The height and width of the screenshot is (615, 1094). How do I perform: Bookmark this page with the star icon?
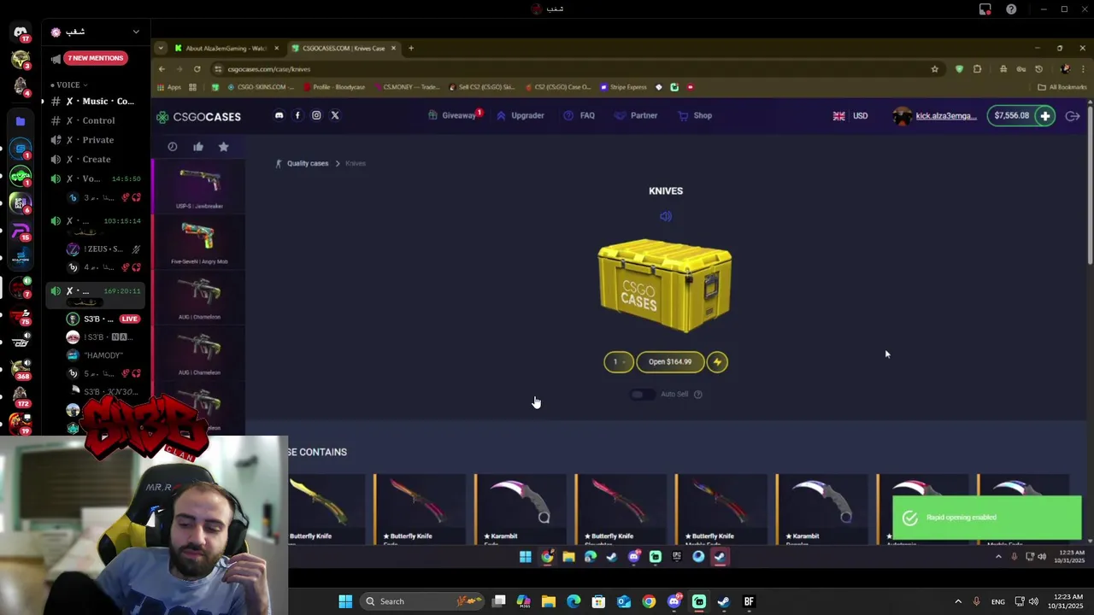pos(934,69)
